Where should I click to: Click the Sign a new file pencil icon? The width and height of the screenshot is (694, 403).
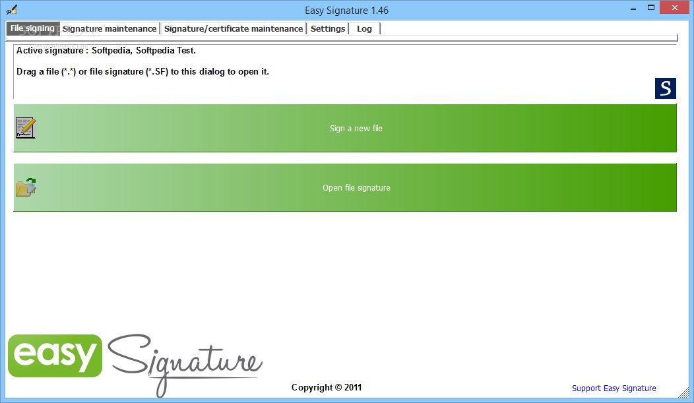coord(26,128)
